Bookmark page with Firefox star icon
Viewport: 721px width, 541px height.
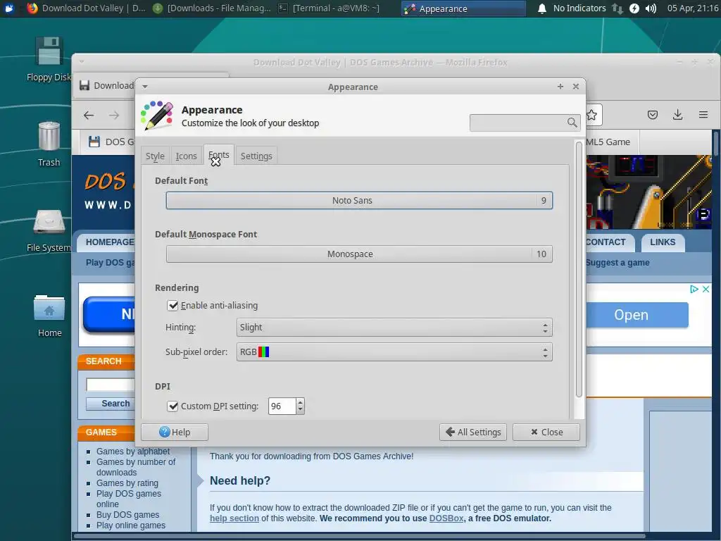coord(591,115)
